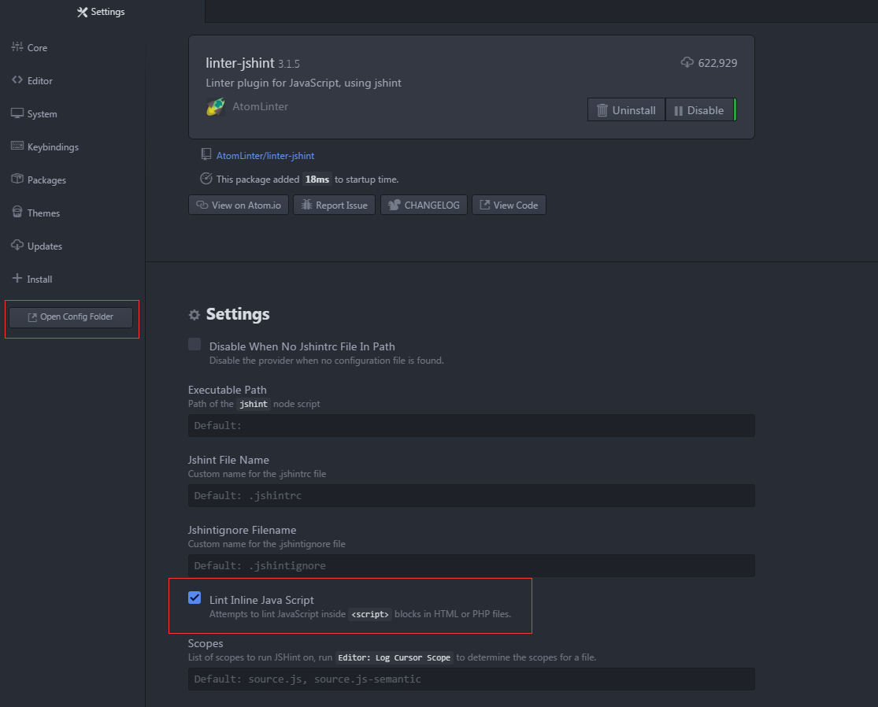Click the Jshint File Name label
The height and width of the screenshot is (707, 878).
pyautogui.click(x=228, y=460)
